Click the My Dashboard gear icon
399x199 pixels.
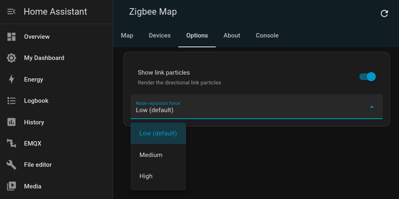(x=11, y=58)
